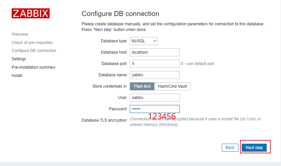Click the Back button

pos(230,148)
